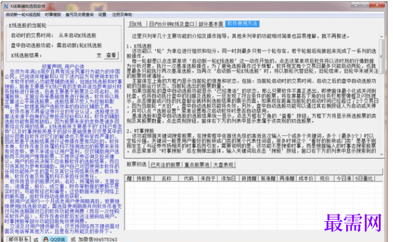The width and height of the screenshot is (393, 242).
Task: Open the 大盘表现 tab
Action: tap(224, 165)
